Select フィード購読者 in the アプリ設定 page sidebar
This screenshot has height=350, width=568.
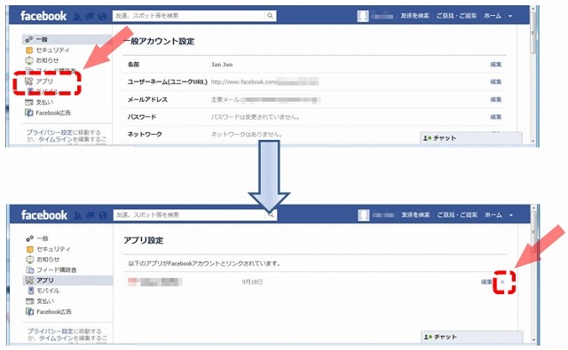point(57,269)
